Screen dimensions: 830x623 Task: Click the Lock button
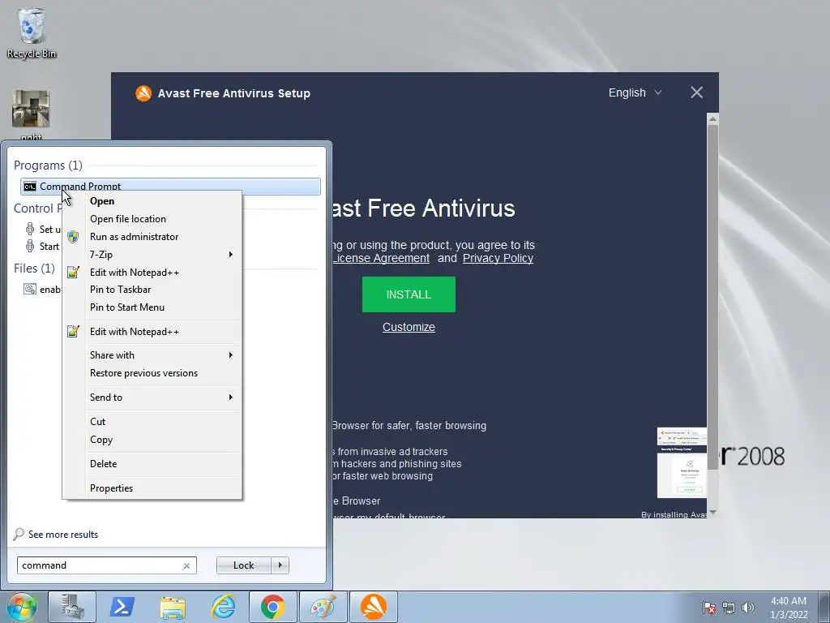tap(244, 565)
